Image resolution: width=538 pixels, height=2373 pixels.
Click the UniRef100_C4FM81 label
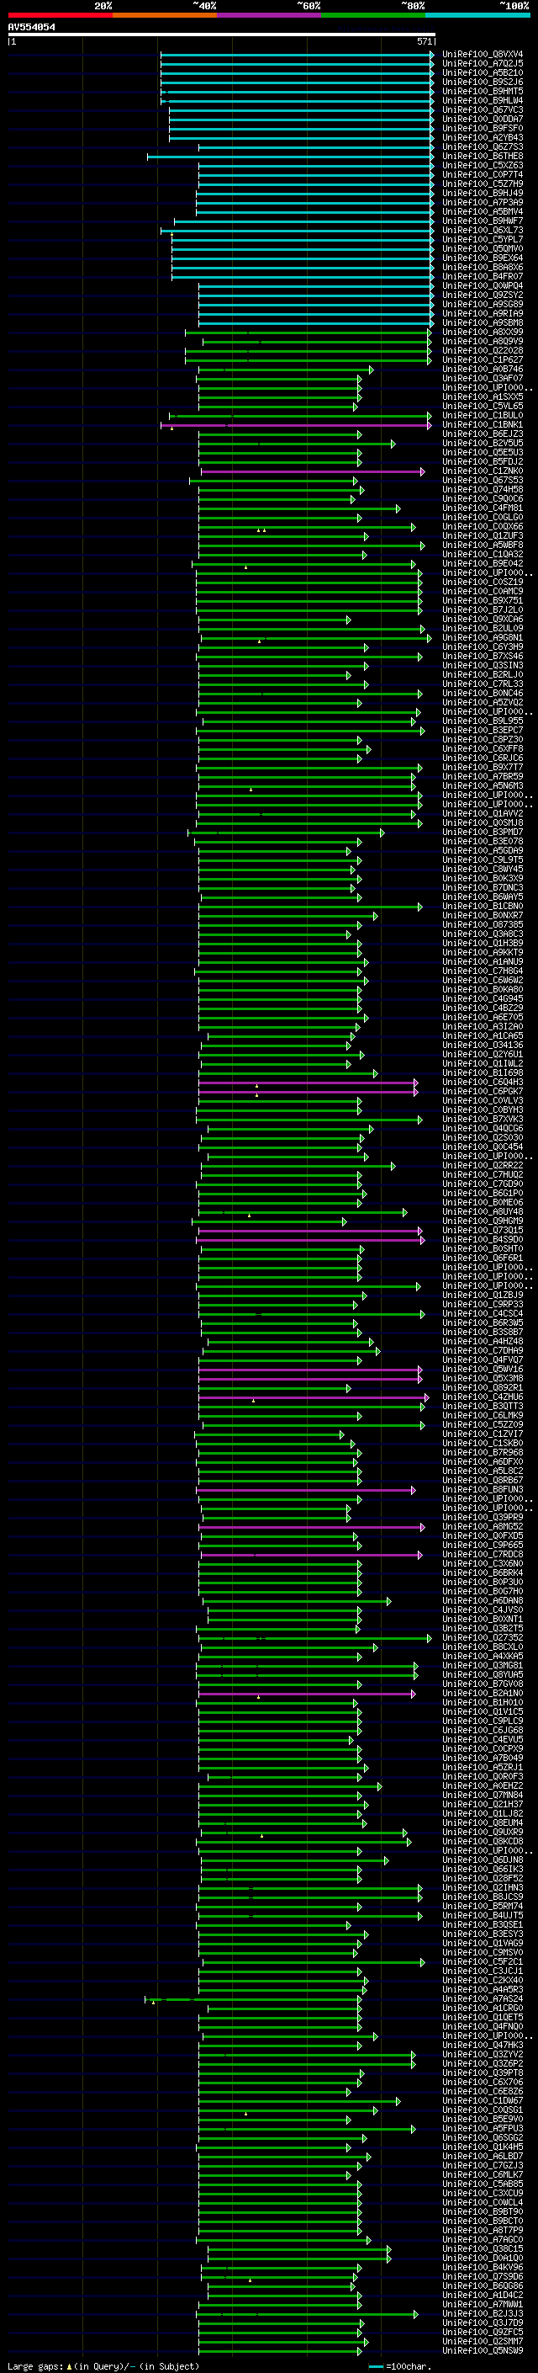pos(483,508)
